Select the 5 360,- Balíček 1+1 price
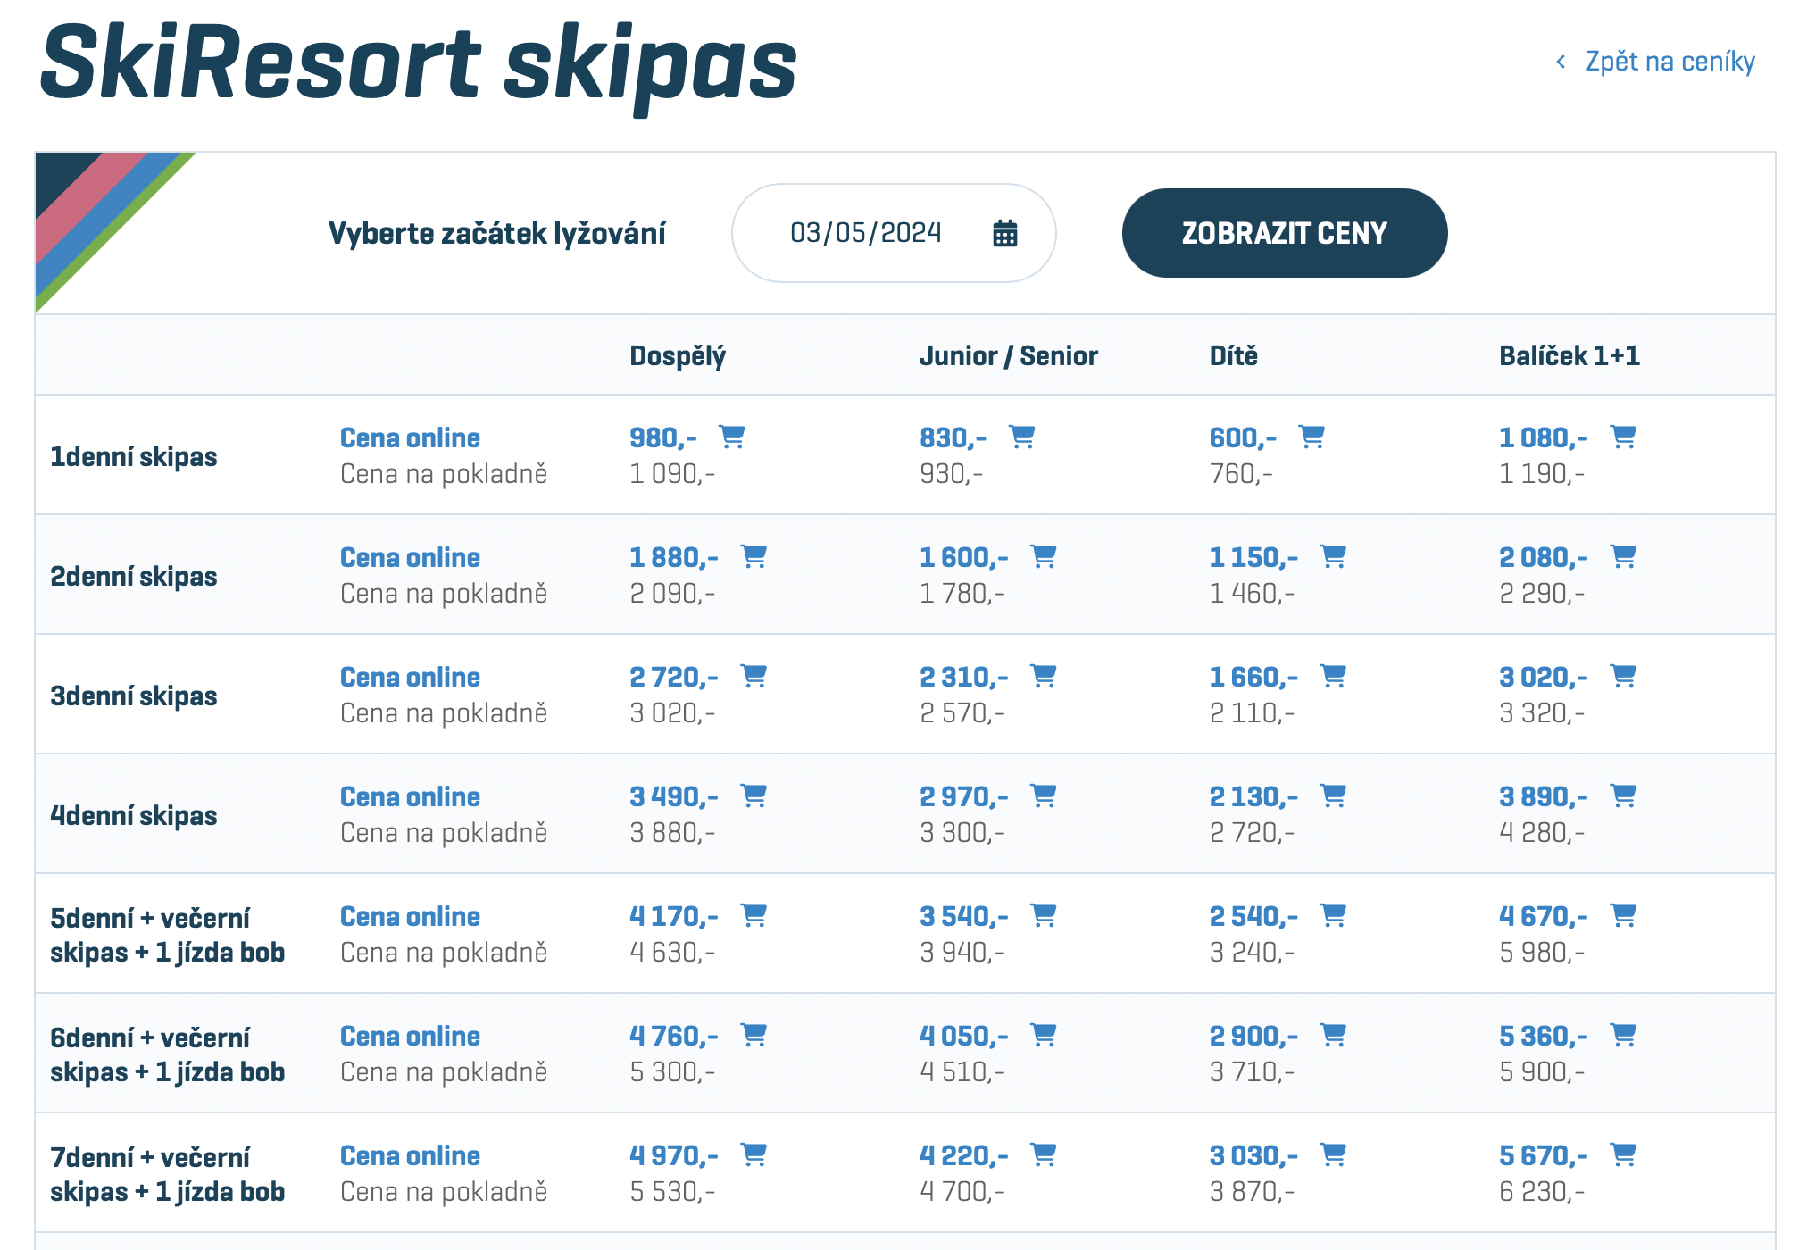1807x1250 pixels. click(x=1544, y=1036)
